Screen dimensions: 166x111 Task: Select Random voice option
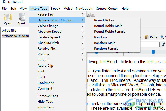tap(112, 37)
